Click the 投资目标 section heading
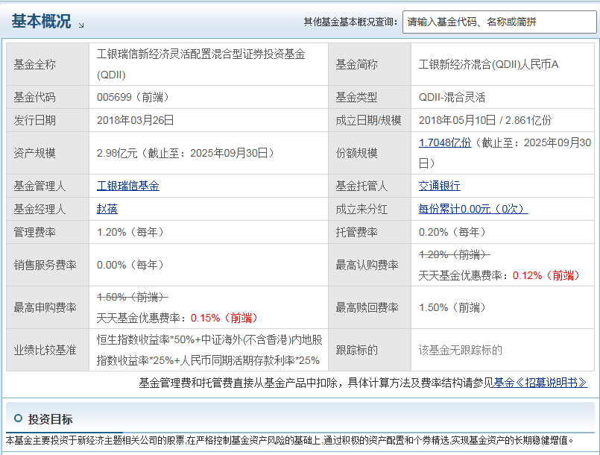The width and height of the screenshot is (600, 455). [x=50, y=419]
